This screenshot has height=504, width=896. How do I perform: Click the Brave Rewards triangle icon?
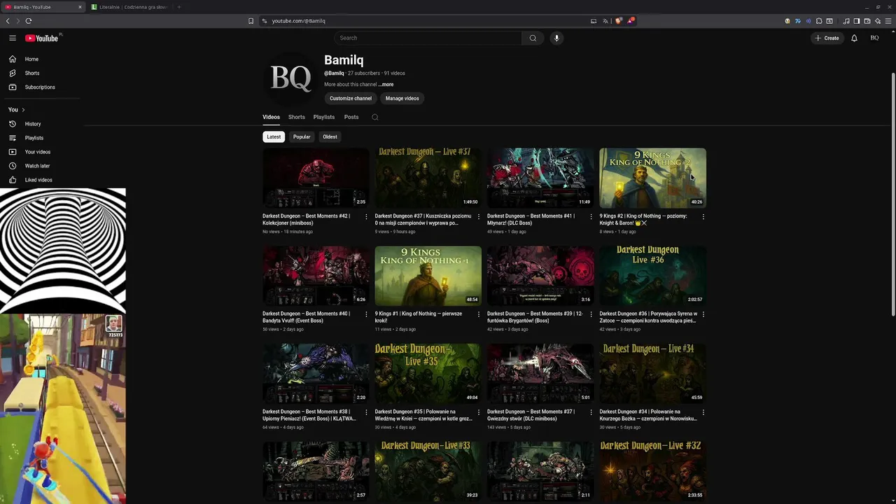[630, 21]
